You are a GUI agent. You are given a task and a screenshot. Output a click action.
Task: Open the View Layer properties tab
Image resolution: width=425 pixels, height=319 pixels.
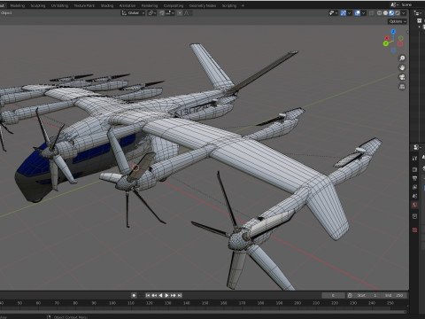(414, 187)
